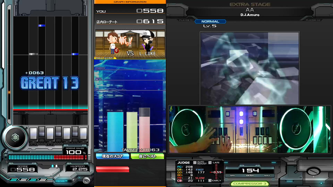Click the round key lock knob near HI-SPEED

click(86, 180)
